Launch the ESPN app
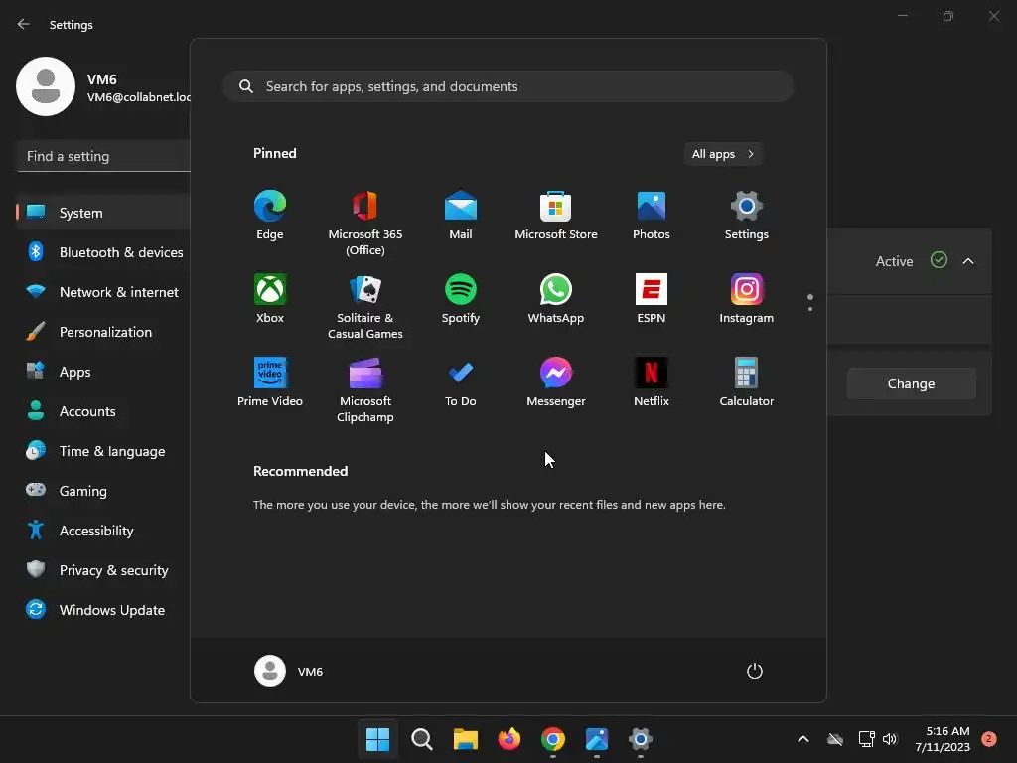Screen dimensions: 1017x763 tap(652, 299)
